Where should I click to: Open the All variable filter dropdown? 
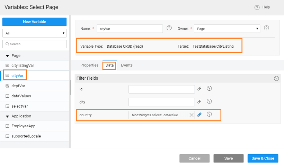(34, 33)
